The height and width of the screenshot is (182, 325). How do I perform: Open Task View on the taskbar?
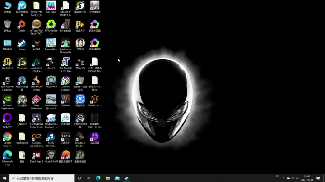(88, 178)
